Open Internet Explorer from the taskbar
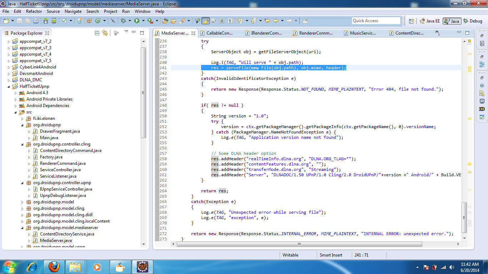488x274 pixels. pyautogui.click(x=32, y=267)
